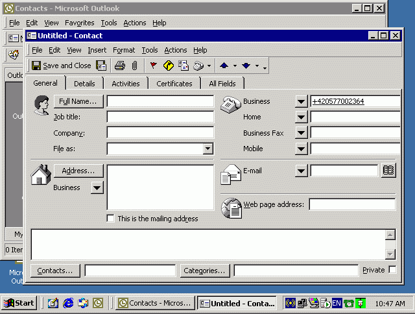The width and height of the screenshot is (415, 314).
Task: Switch to the Details tab
Action: (x=84, y=84)
